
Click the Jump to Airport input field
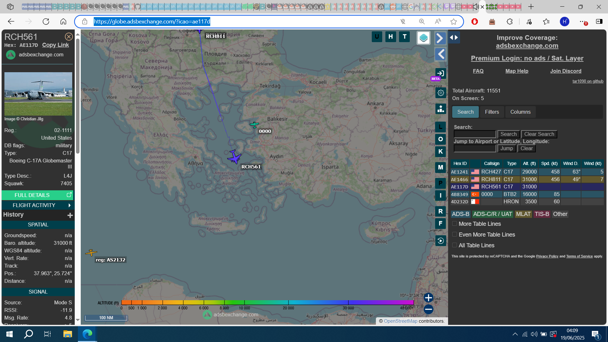coord(475,149)
